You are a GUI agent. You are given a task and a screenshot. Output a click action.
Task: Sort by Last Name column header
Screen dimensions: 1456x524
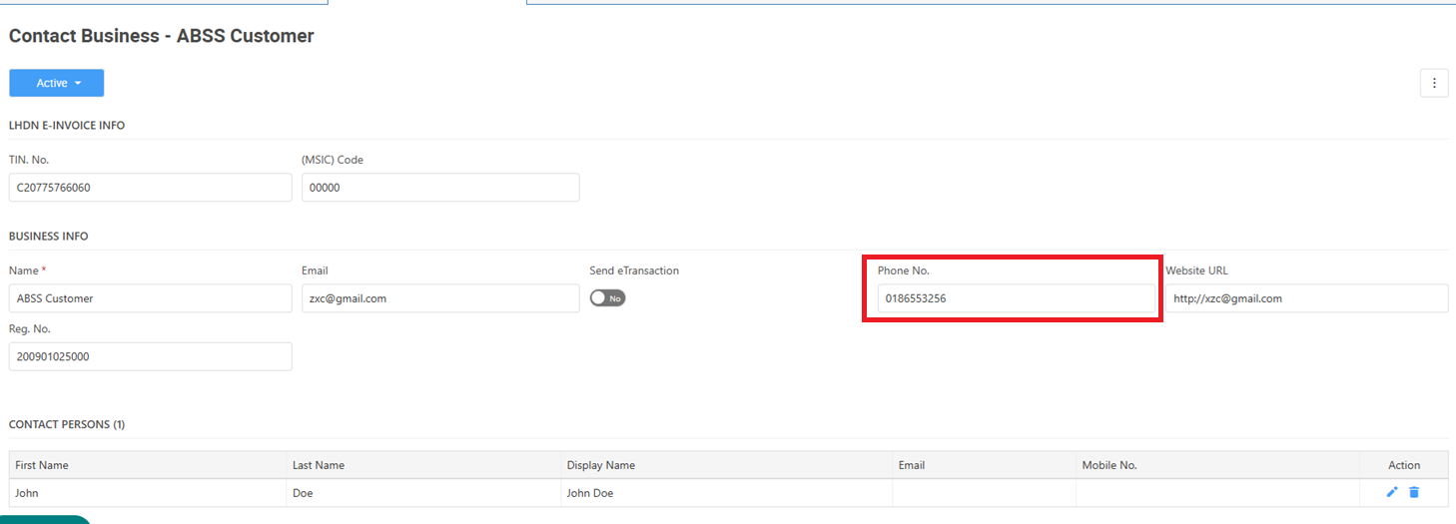tap(319, 465)
